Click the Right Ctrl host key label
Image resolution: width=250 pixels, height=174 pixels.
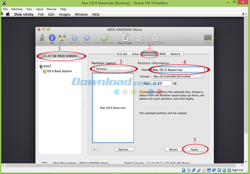coord(237,170)
